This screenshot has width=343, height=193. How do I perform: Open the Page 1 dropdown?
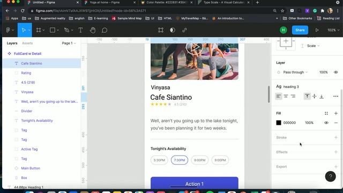[69, 43]
